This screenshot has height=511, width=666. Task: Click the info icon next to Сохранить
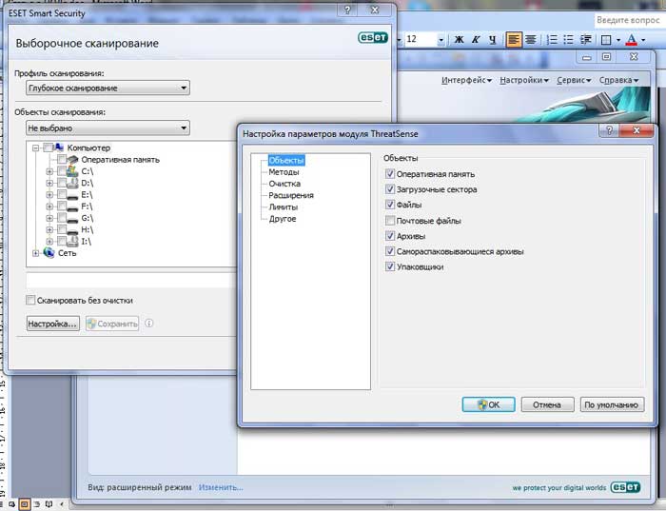(149, 324)
